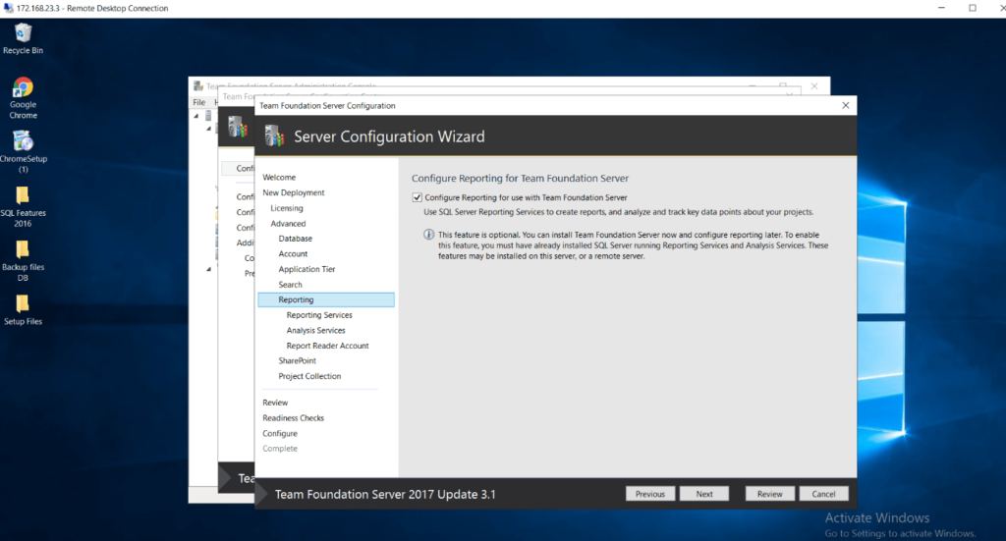Screen dimensions: 1006x541
Task: Click the info icon beside optional feature note
Action: pyautogui.click(x=428, y=235)
